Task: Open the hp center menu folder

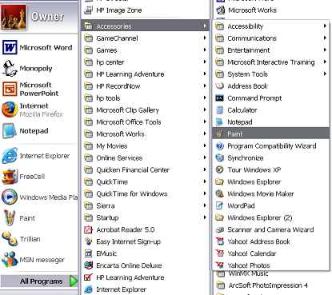Action: point(146,62)
